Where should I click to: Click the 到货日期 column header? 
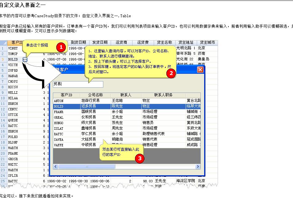(x=78, y=43)
